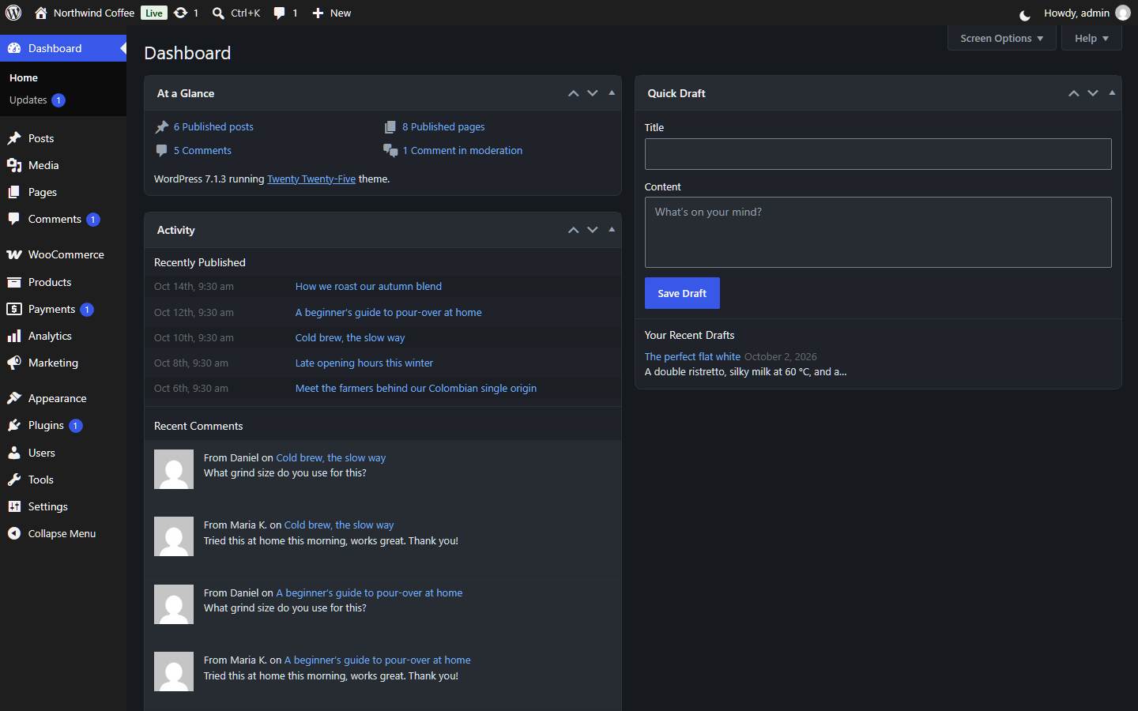This screenshot has width=1138, height=711.
Task: Open the Appearance menu
Action: click(x=63, y=398)
